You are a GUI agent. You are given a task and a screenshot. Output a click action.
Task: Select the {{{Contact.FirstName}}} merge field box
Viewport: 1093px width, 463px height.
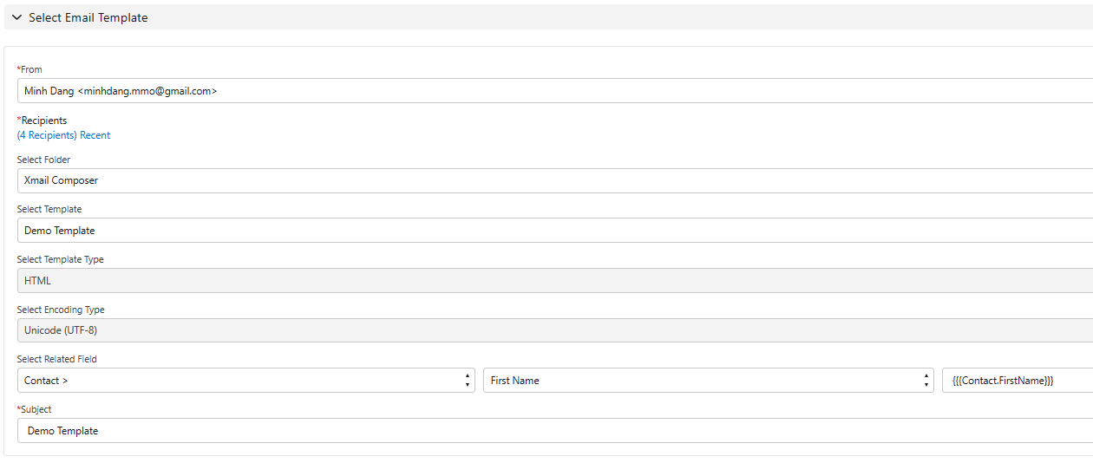(x=1018, y=381)
